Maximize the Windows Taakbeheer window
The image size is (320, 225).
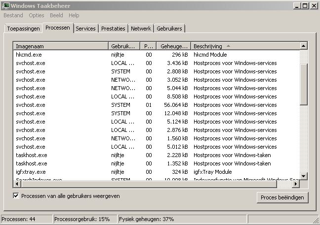[305, 6]
